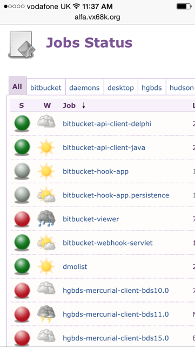Click green status ball for bitbucket-api-client-delphi
The height and width of the screenshot is (347, 195).
[x=22, y=124]
